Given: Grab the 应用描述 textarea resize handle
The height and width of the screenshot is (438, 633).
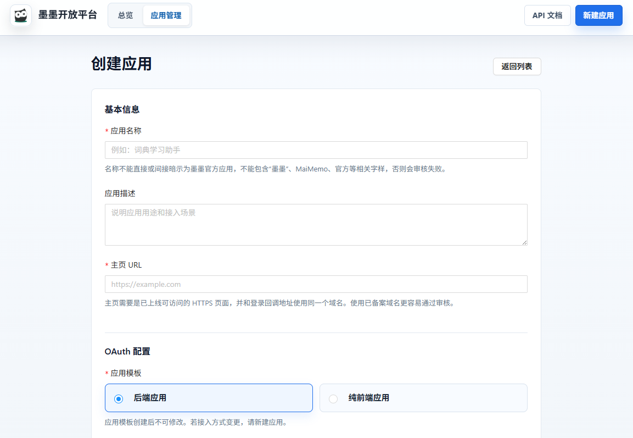Looking at the screenshot, I should pyautogui.click(x=524, y=242).
